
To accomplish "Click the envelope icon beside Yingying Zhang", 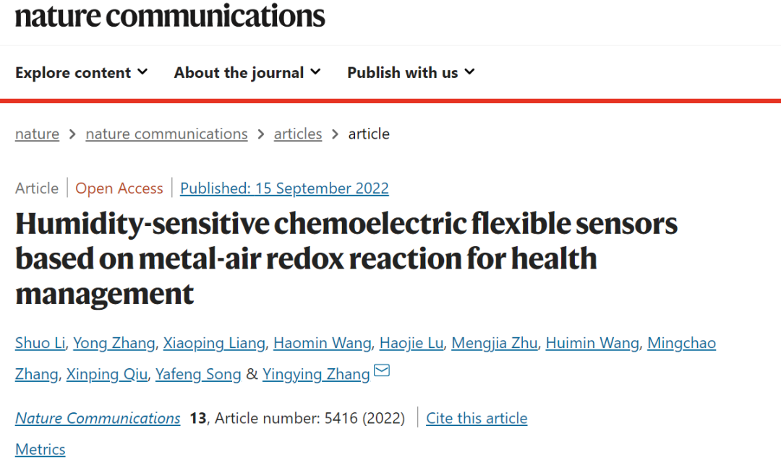I will pos(382,370).
